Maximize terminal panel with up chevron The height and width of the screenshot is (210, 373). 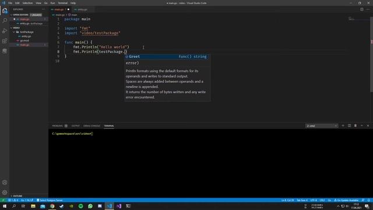[361, 126]
